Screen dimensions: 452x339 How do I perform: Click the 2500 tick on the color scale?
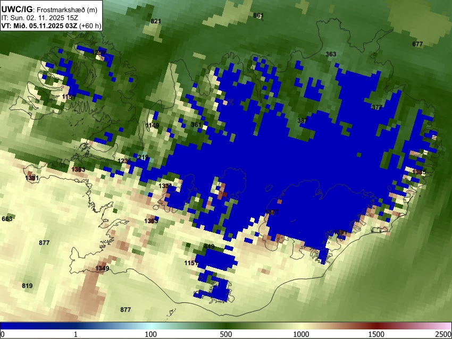[444, 334]
